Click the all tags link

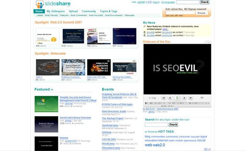point(207,149)
